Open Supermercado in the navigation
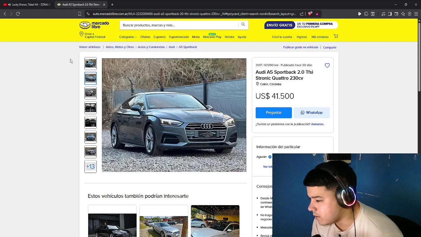Viewport: 421px width, 237px height. tap(179, 37)
